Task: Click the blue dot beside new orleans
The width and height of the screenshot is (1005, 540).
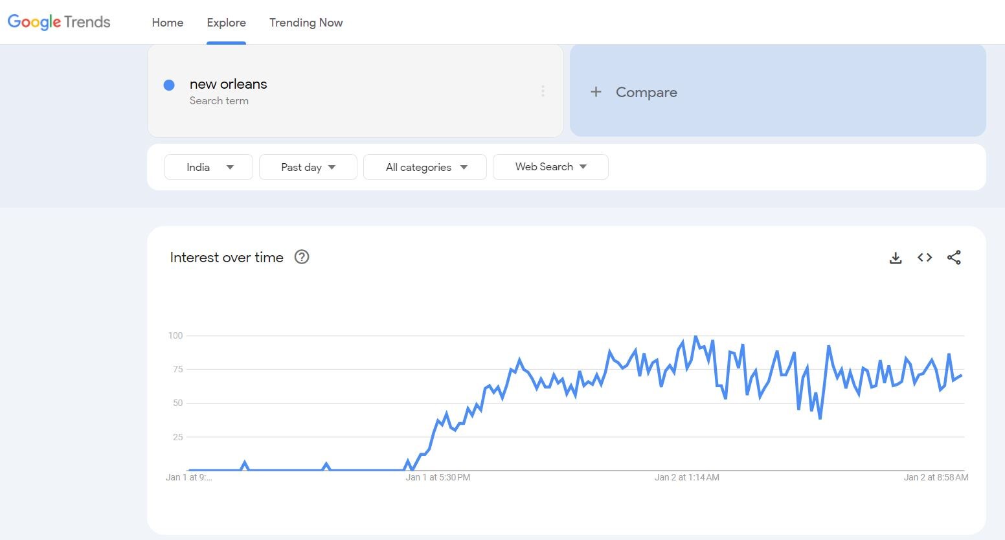Action: (169, 85)
